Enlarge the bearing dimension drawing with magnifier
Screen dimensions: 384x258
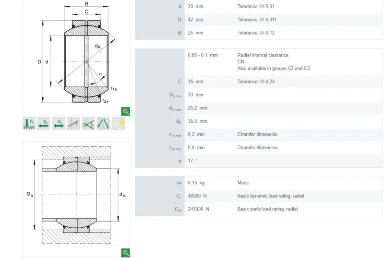(x=126, y=111)
